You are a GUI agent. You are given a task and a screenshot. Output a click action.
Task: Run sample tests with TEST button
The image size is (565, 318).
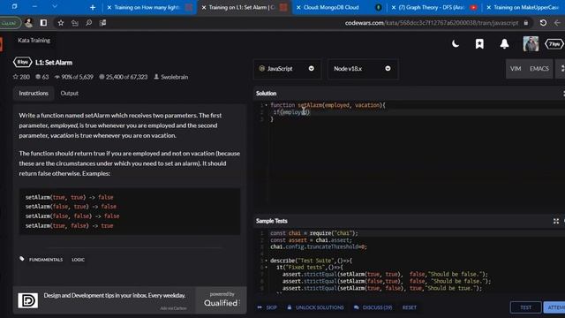pos(526,307)
